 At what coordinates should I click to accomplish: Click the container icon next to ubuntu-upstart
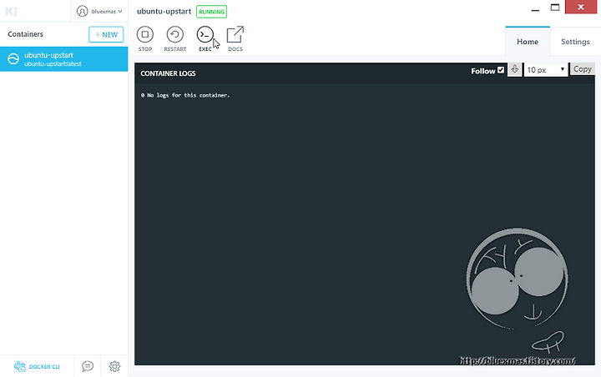pyautogui.click(x=13, y=58)
